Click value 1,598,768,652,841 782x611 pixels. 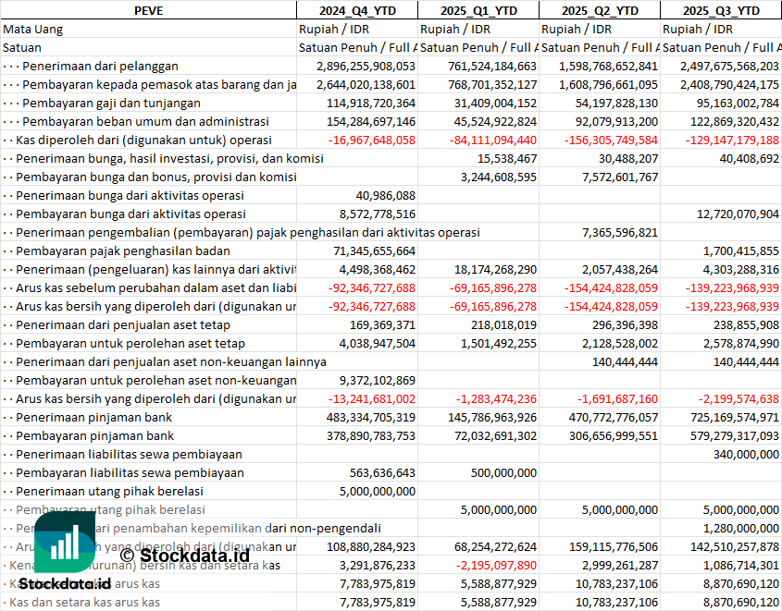608,67
